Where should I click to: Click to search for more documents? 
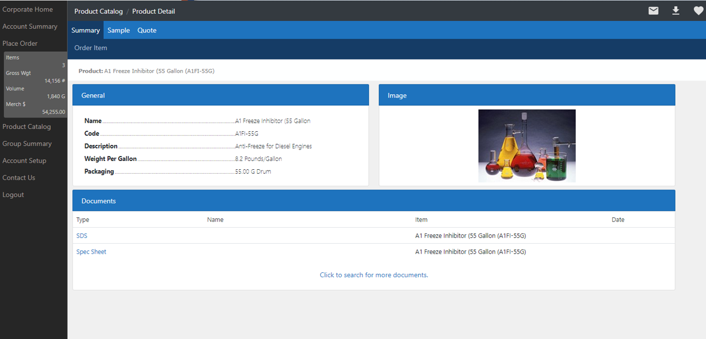[x=374, y=275]
